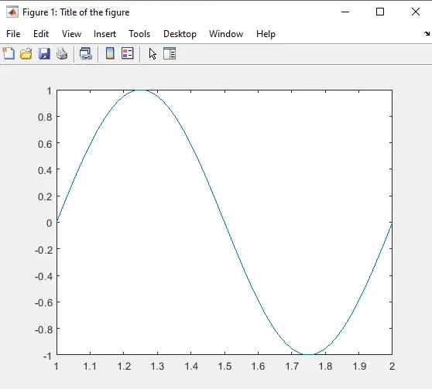
Task: Print the figure with the printer icon
Action: point(62,53)
